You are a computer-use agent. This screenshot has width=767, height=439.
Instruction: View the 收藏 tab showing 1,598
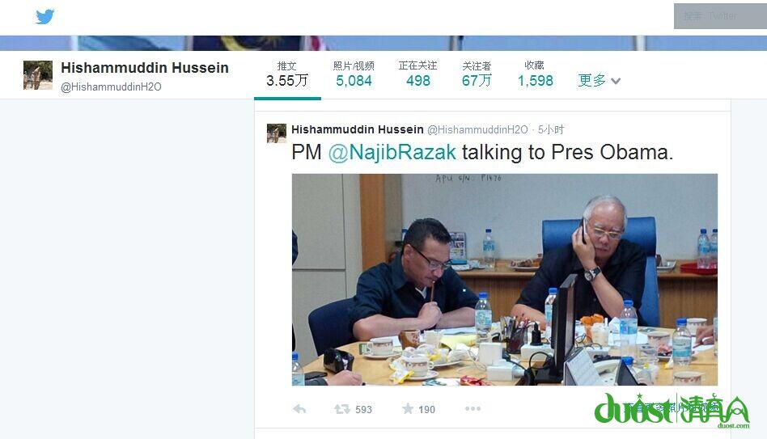[535, 74]
